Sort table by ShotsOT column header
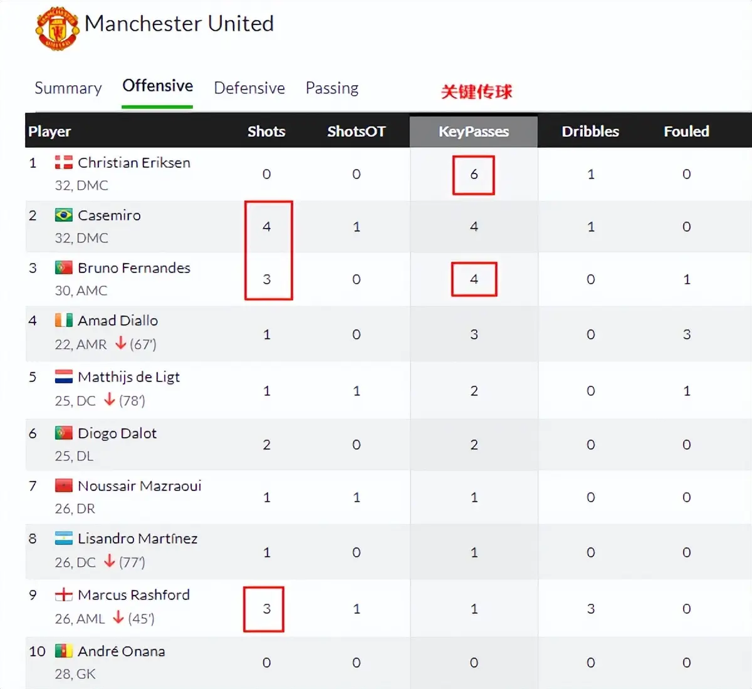This screenshot has width=752, height=689. click(356, 132)
